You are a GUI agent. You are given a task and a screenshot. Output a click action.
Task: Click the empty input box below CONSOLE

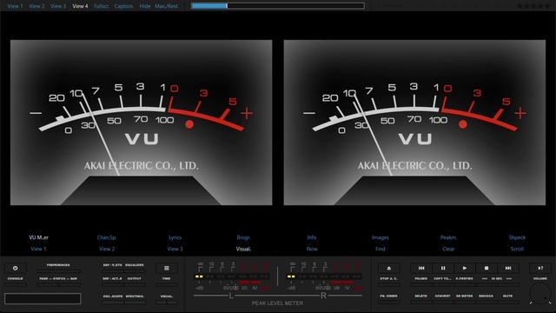click(x=43, y=298)
